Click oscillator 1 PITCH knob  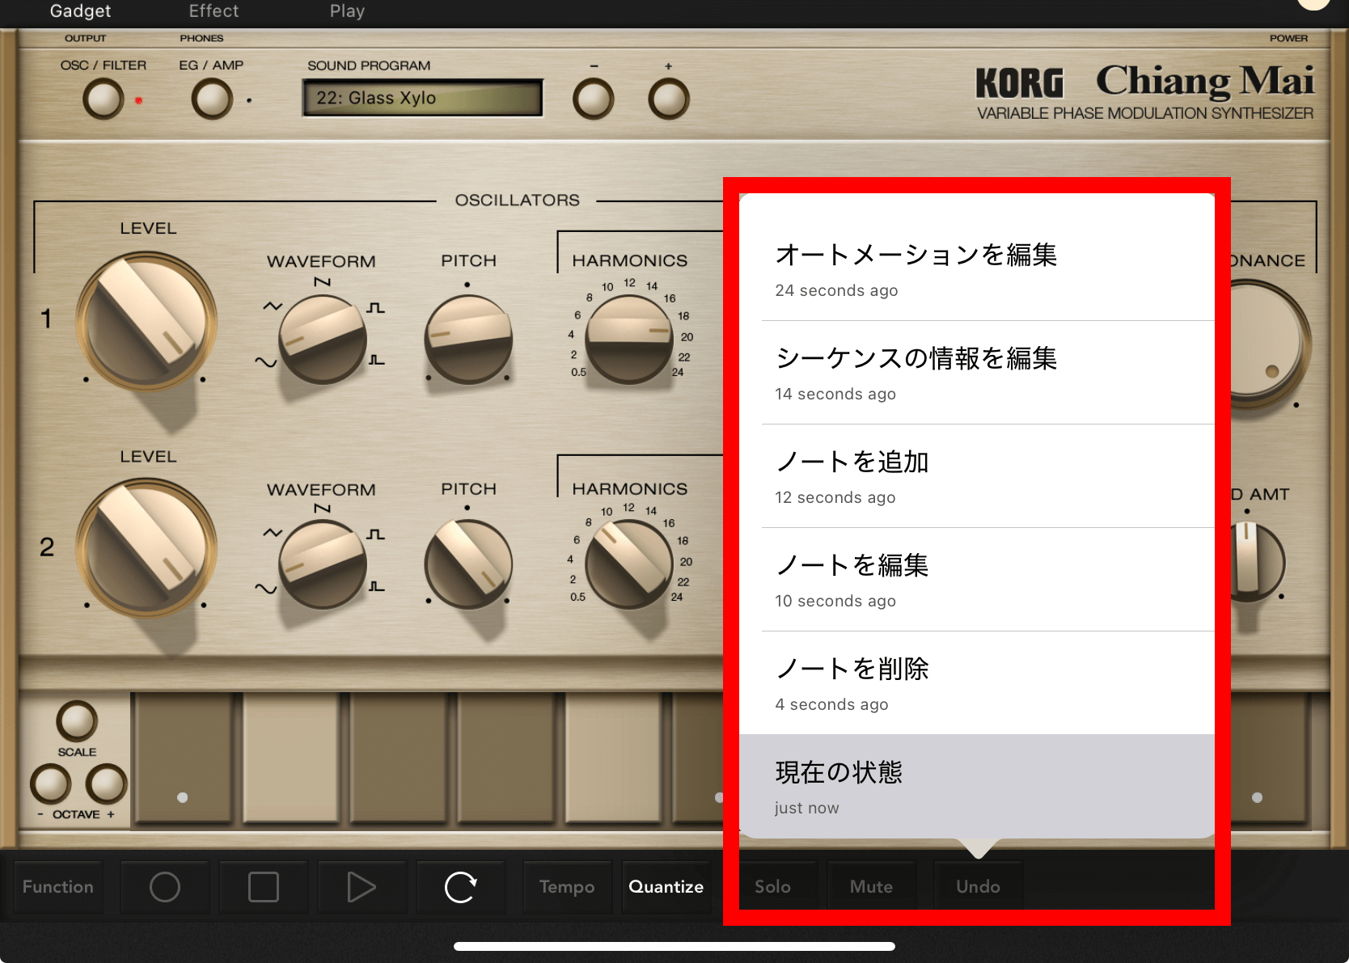(x=468, y=339)
